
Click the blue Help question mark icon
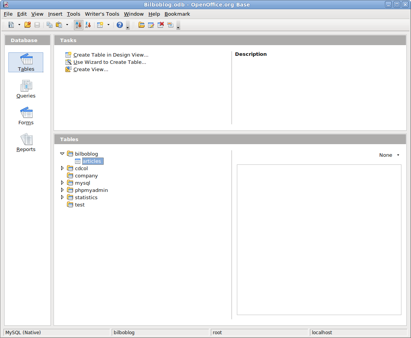coord(120,25)
